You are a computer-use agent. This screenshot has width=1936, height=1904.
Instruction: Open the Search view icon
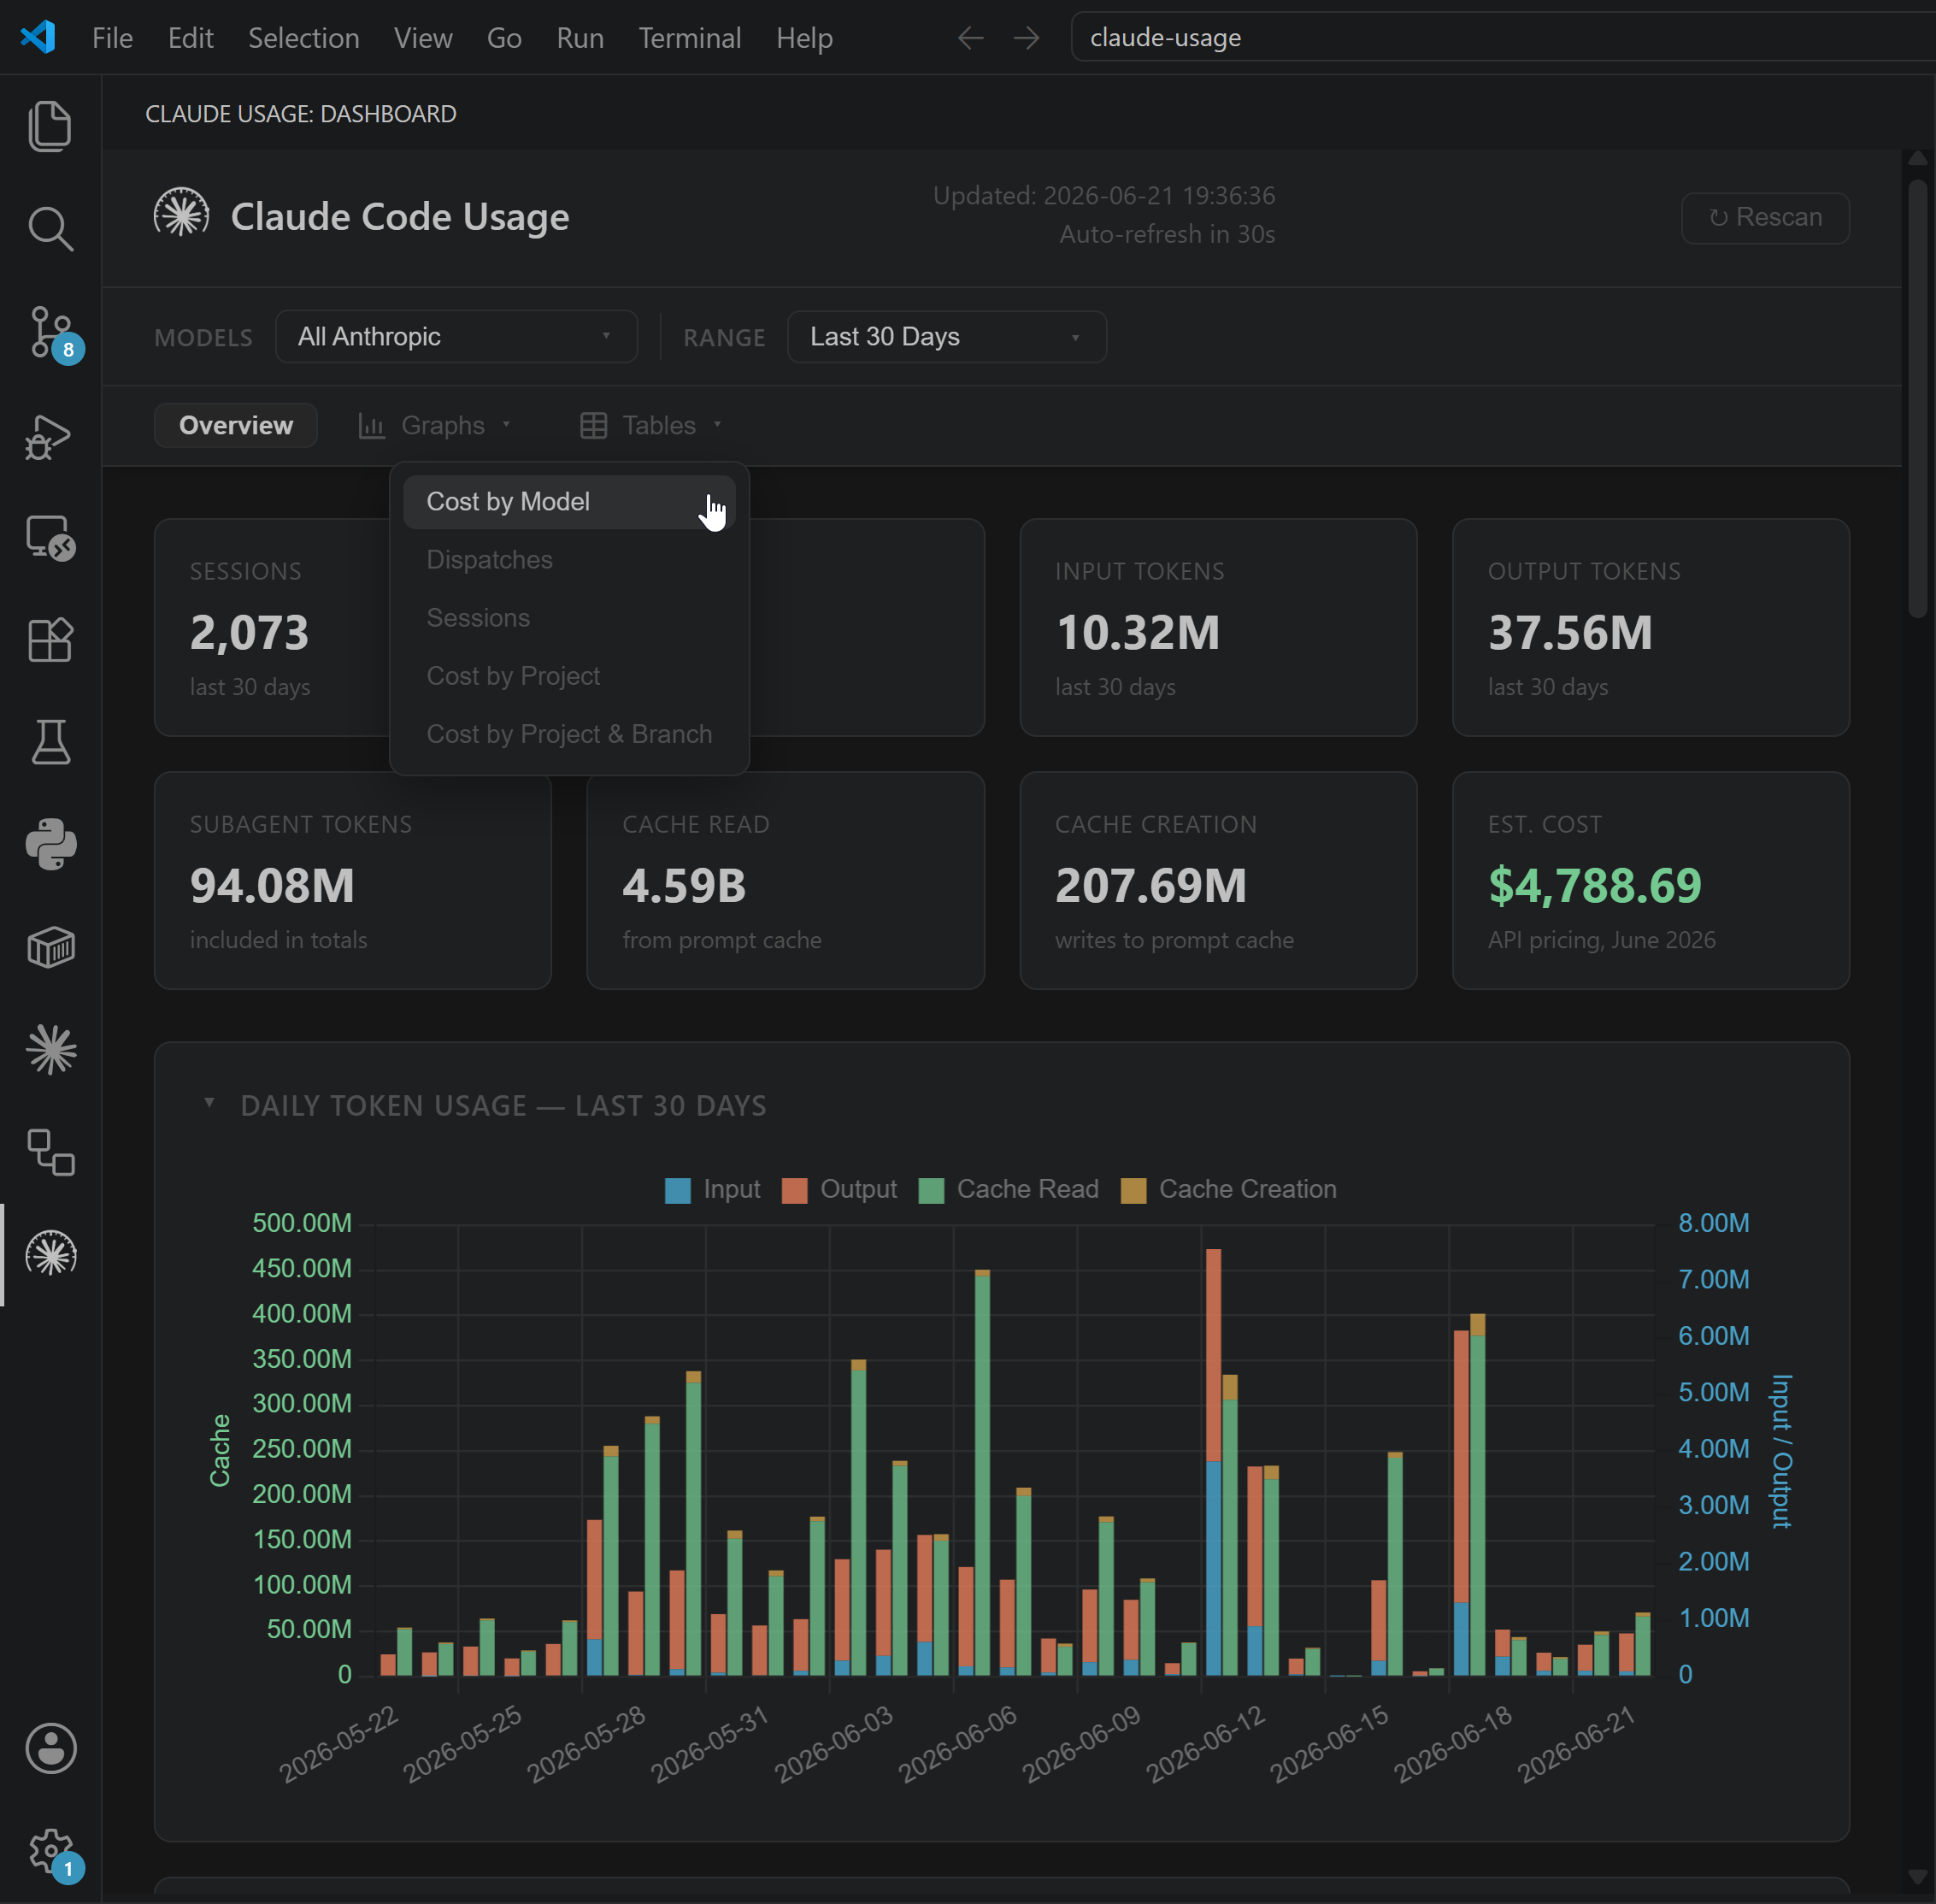point(50,229)
